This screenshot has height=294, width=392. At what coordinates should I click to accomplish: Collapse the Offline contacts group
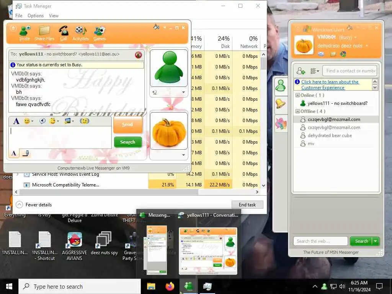click(x=297, y=111)
